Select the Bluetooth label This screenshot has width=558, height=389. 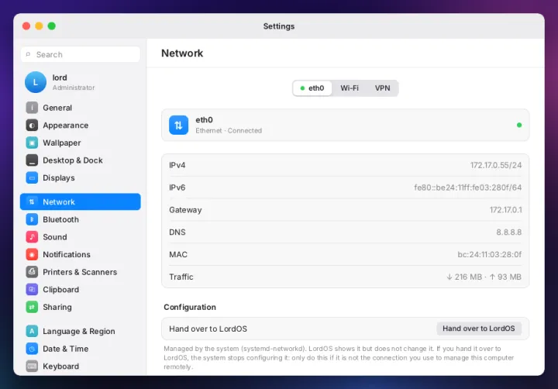click(61, 219)
